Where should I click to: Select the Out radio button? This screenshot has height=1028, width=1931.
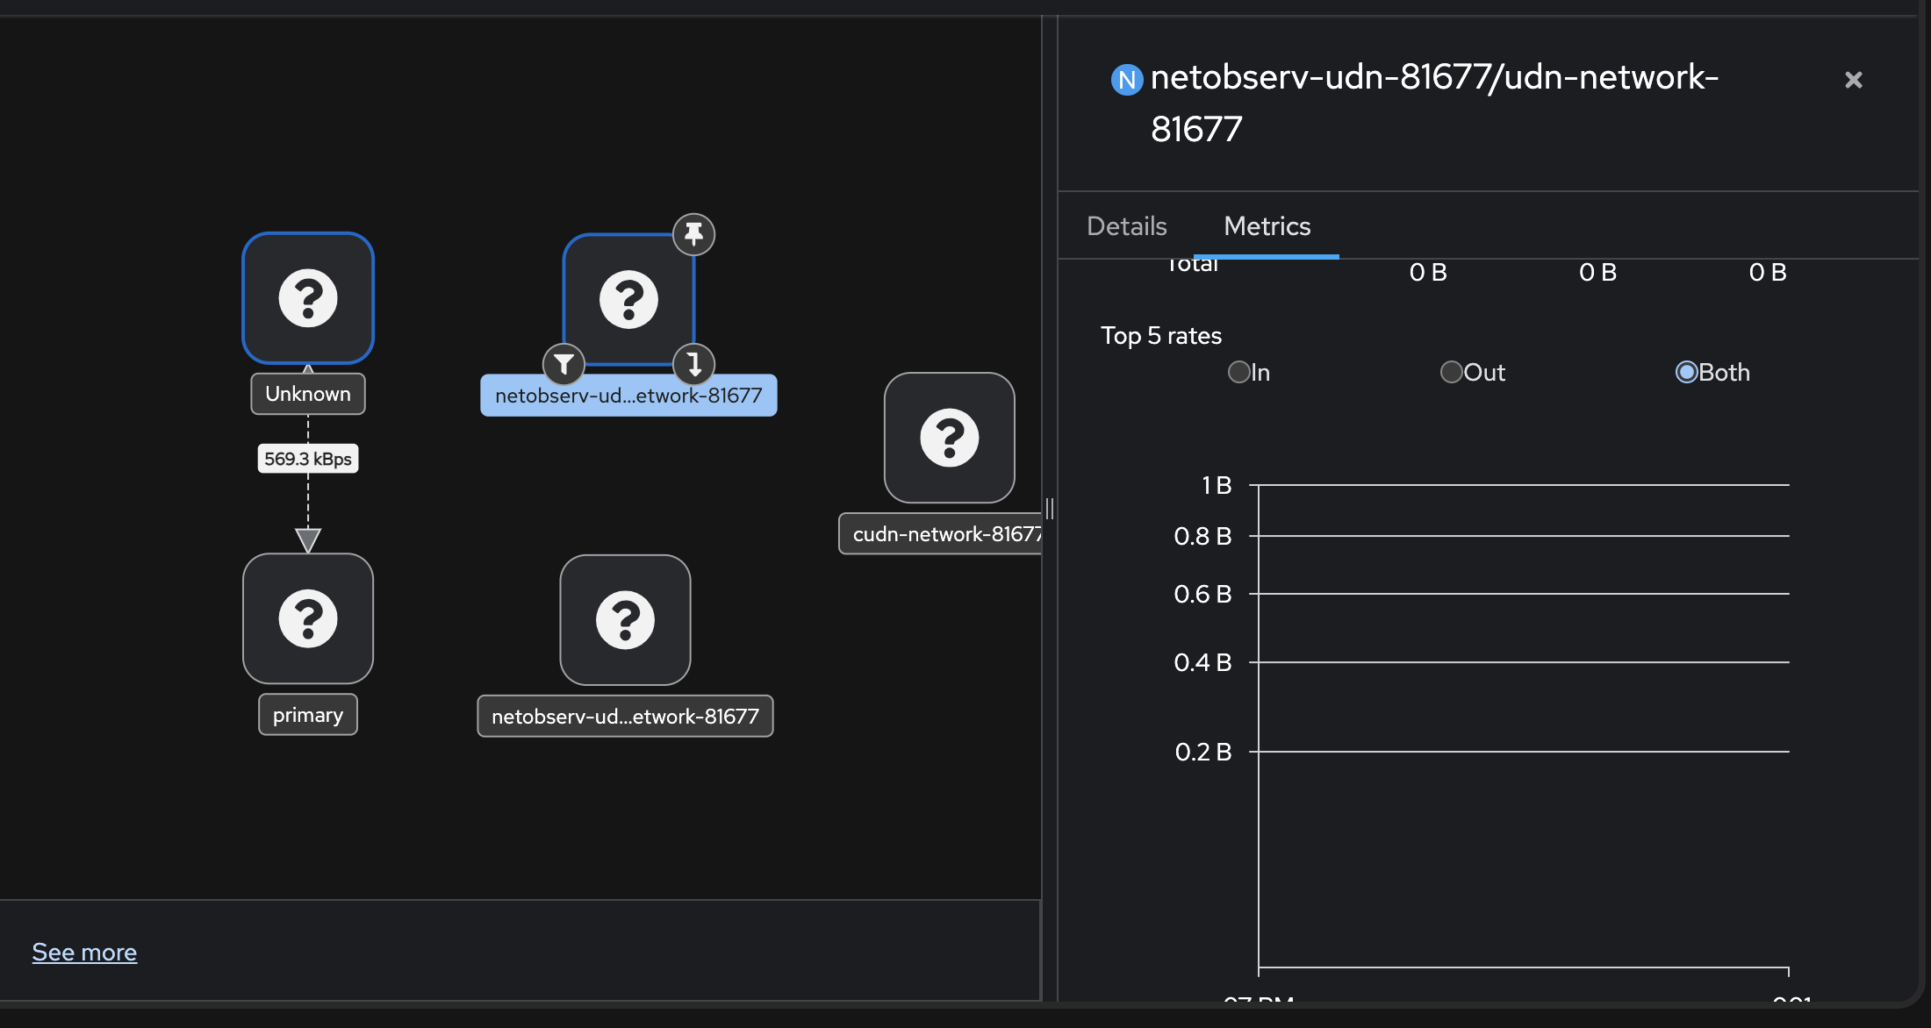click(x=1451, y=372)
